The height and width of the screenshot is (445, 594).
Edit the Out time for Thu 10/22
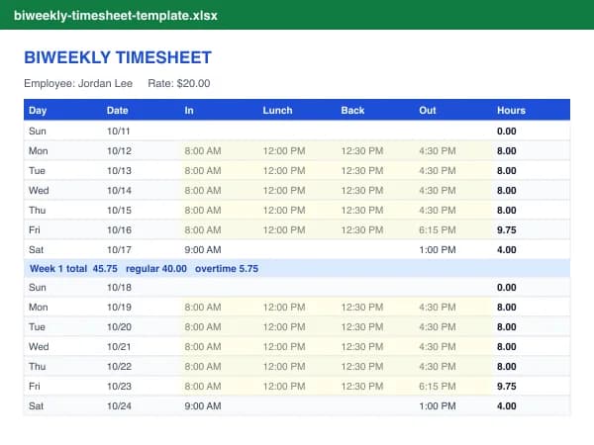pyautogui.click(x=438, y=366)
